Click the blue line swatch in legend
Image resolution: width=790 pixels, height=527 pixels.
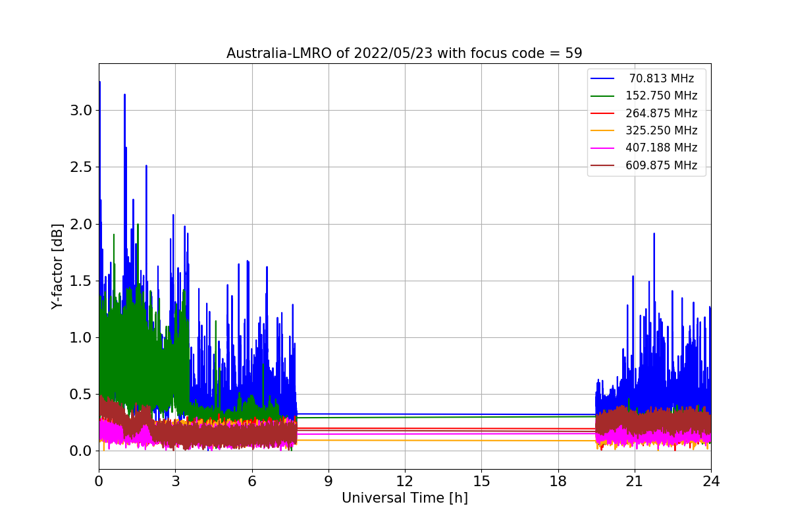[603, 78]
